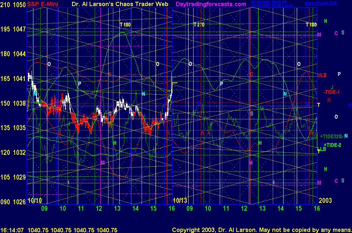Click the '16:14:07' clock reading

[x=12, y=230]
